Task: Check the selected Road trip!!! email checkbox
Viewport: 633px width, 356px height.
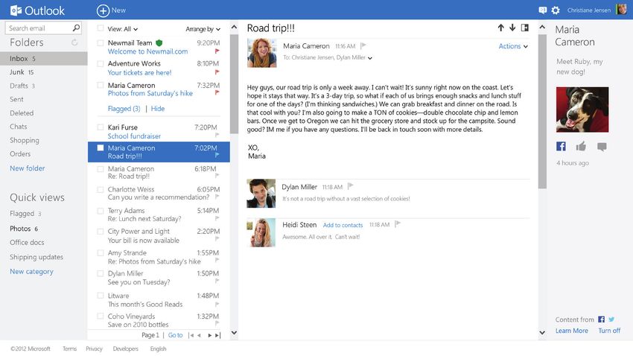Action: point(100,147)
